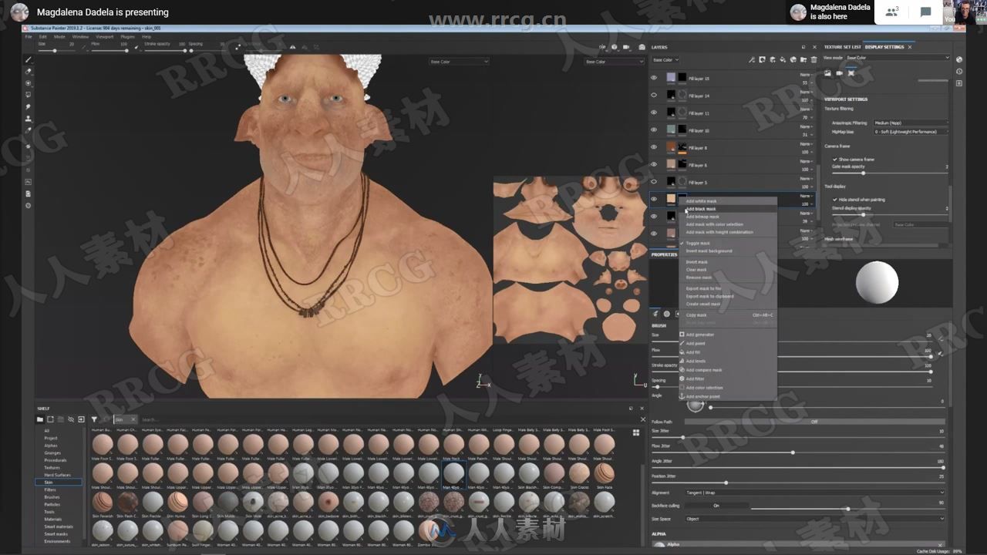Image resolution: width=987 pixels, height=555 pixels.
Task: Open the Anisotropic Filtering dropdown
Action: [908, 123]
